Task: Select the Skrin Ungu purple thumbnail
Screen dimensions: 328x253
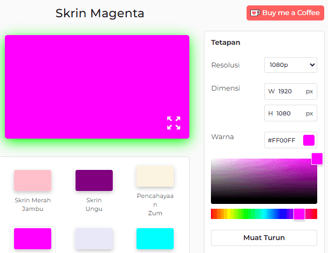Action: tap(94, 180)
